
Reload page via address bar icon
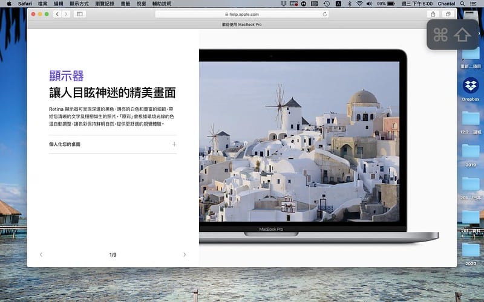(x=324, y=14)
